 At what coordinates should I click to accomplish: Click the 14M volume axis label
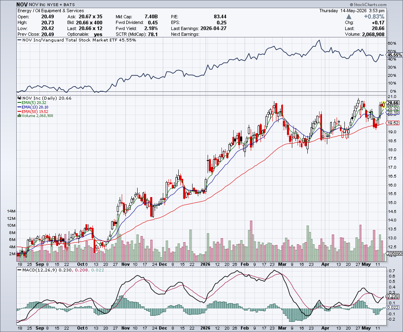point(11,211)
